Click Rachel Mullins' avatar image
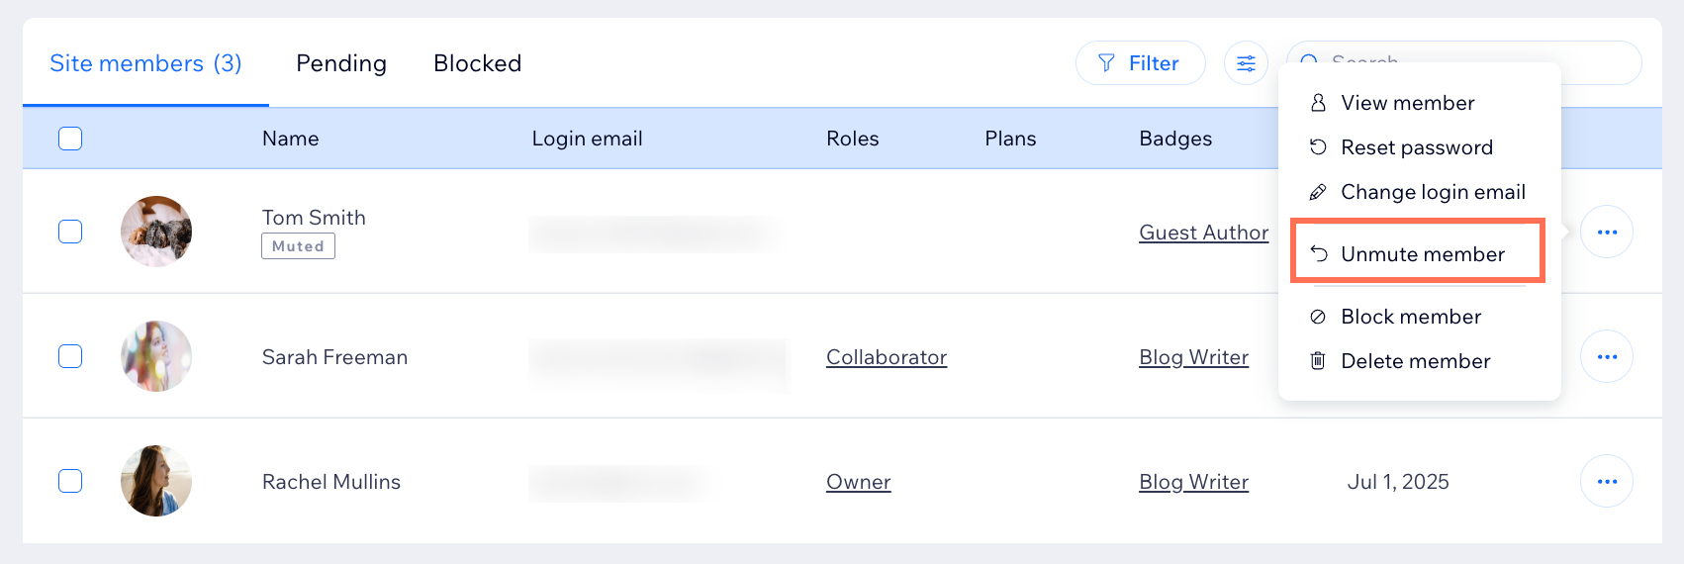Viewport: 1684px width, 564px height. click(156, 481)
